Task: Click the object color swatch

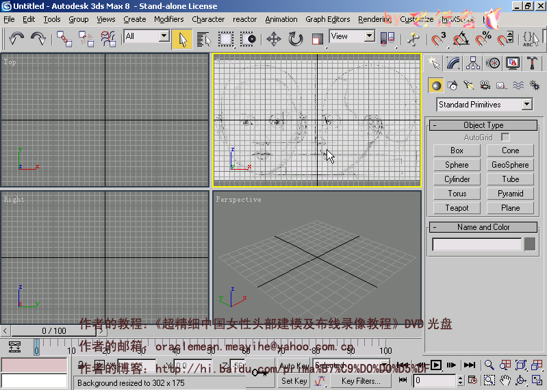Action: 530,244
